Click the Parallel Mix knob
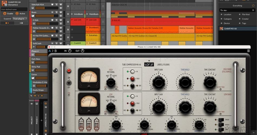This screenshot has height=135, width=257. coord(172,125)
